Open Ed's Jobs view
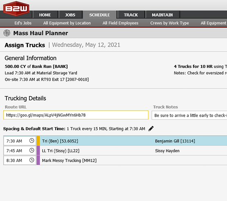The image size is (227, 201). pos(23,23)
